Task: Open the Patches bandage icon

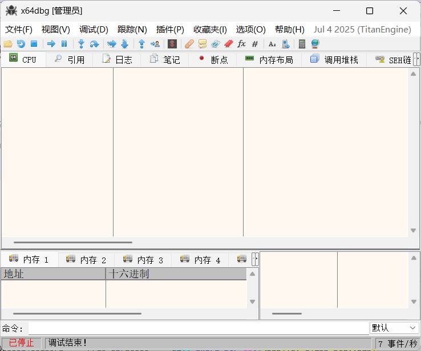Action: point(189,44)
